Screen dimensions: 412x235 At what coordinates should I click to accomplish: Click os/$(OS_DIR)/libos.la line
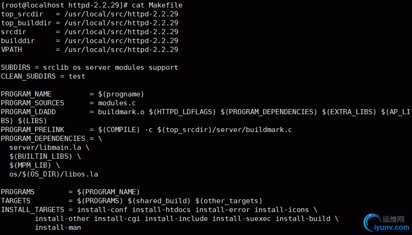coord(53,174)
